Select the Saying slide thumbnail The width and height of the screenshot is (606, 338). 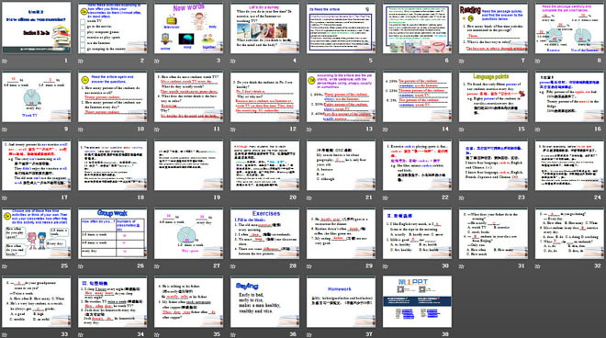tap(264, 302)
